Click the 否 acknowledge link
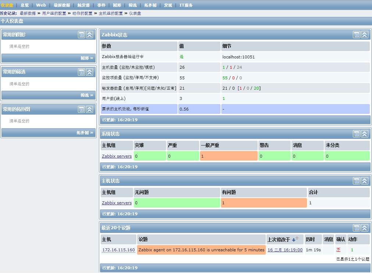The width and height of the screenshot is (372, 273). pyautogui.click(x=338, y=250)
